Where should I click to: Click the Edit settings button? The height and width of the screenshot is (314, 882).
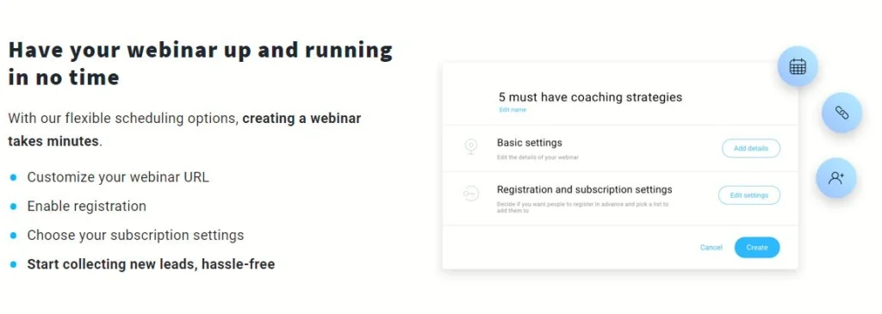tap(748, 195)
